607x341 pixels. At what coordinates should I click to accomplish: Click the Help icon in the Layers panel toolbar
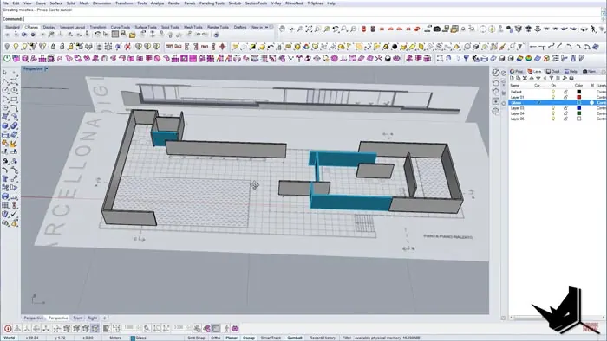(x=571, y=79)
